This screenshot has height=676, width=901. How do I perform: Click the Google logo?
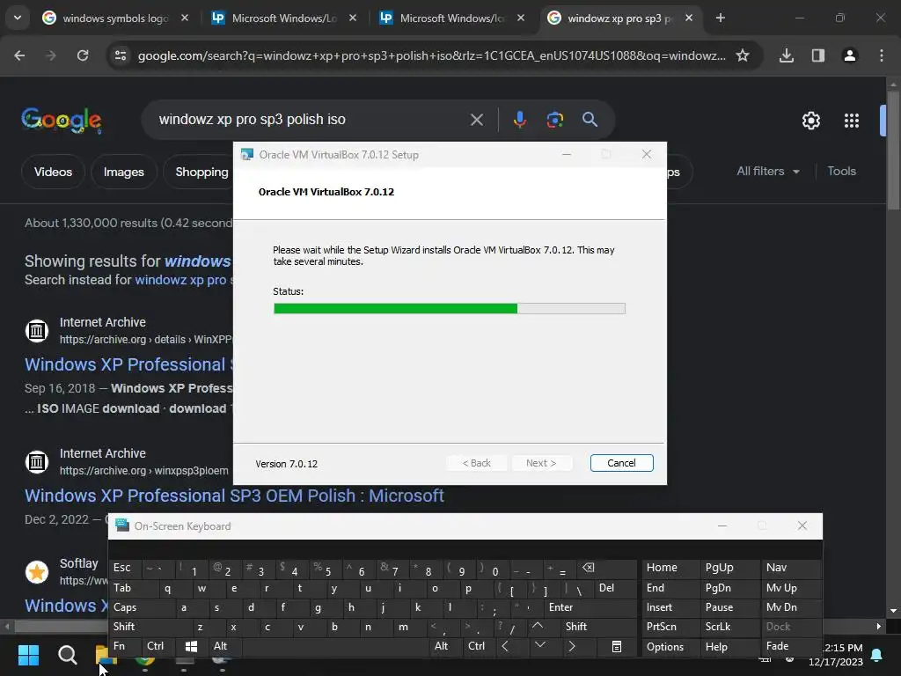coord(62,120)
